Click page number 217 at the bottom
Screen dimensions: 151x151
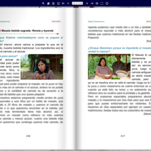pyautogui.click(x=123, y=136)
